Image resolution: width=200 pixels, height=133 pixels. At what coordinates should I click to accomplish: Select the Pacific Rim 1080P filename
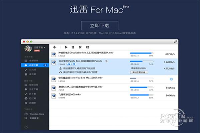coord(80,61)
